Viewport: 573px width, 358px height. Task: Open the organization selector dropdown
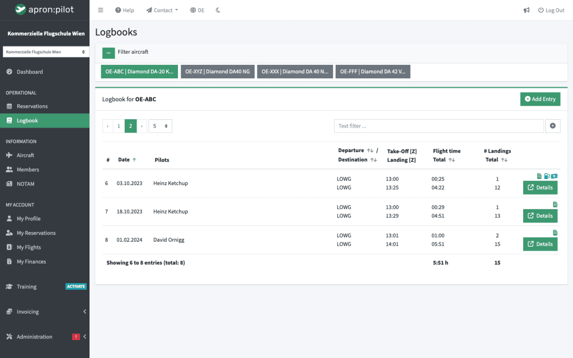click(x=45, y=52)
